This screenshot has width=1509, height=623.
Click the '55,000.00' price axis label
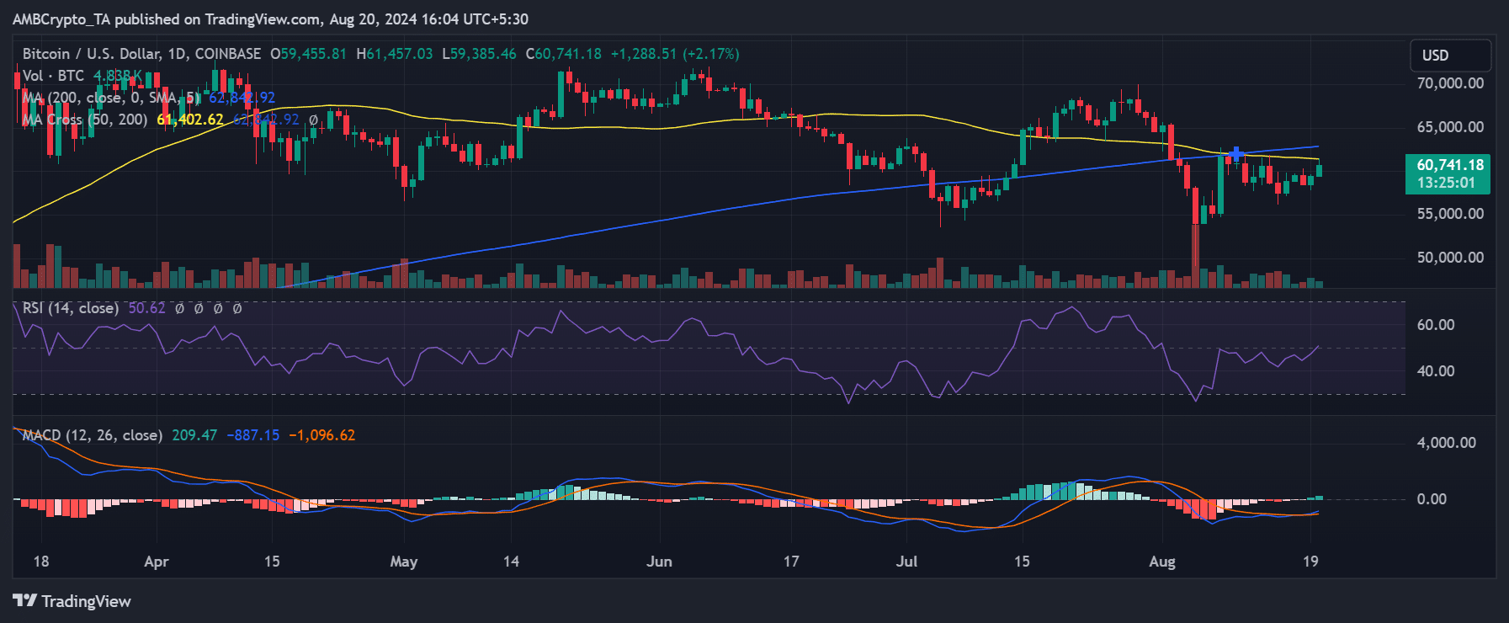click(x=1450, y=214)
